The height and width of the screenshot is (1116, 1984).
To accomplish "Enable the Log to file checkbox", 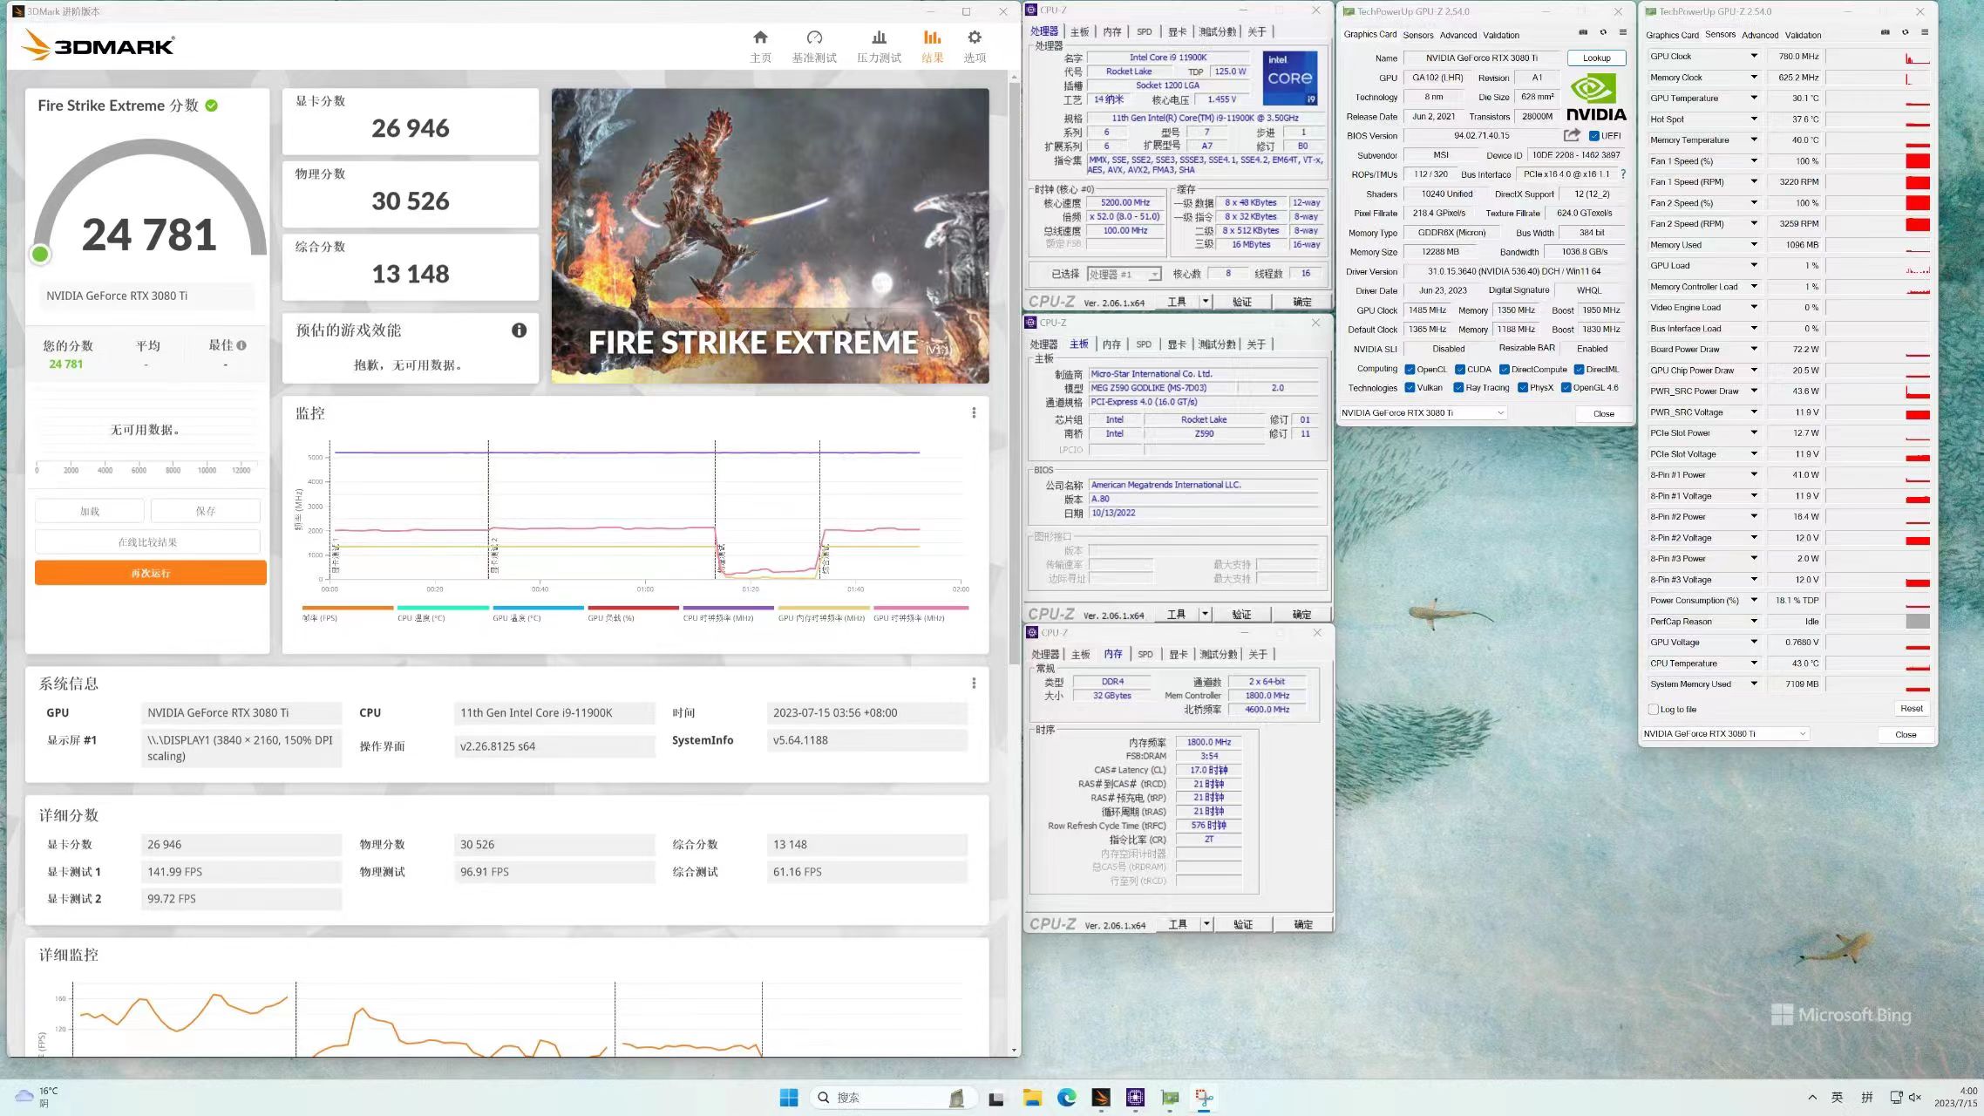I will [1654, 710].
